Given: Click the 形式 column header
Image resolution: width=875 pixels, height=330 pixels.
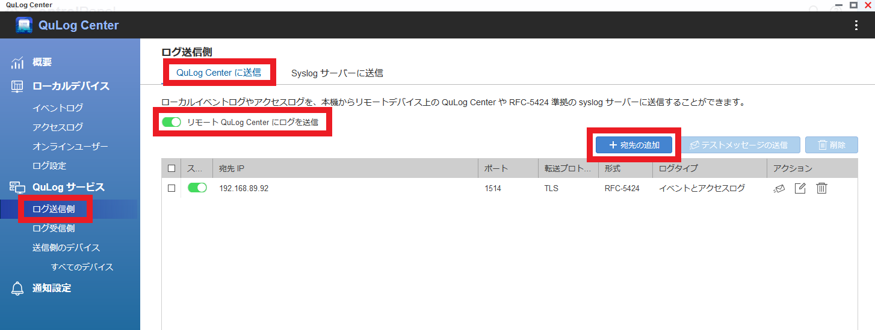Looking at the screenshot, I should tap(625, 168).
